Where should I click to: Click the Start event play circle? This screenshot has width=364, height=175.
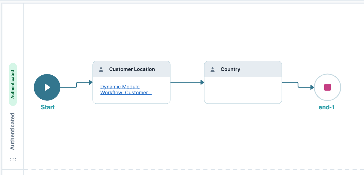pos(47,87)
